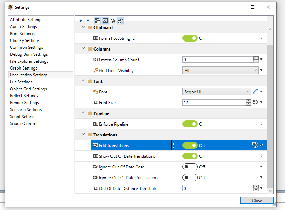Toggle the image display toolbar icon
285x210 pixels.
click(x=105, y=21)
